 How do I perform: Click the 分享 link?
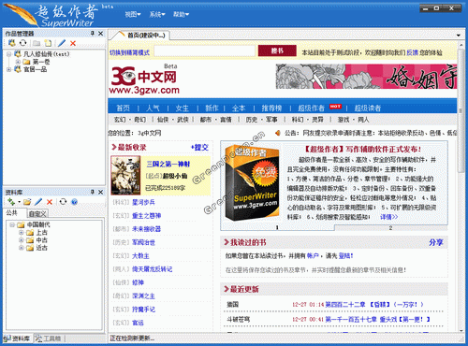point(436,242)
